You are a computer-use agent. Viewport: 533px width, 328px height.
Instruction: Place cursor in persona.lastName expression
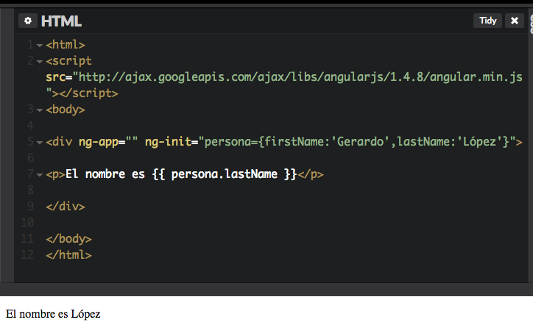point(225,174)
